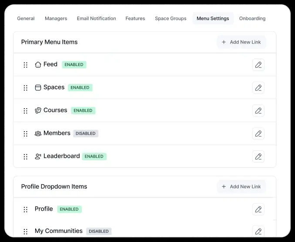Image resolution: width=295 pixels, height=242 pixels.
Task: Open the Onboarding tab
Action: point(252,18)
